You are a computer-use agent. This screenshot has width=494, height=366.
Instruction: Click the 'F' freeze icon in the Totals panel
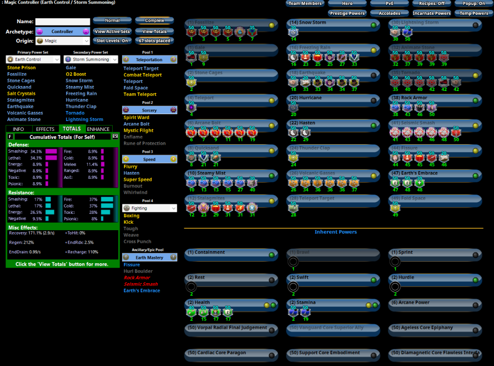tap(10, 136)
